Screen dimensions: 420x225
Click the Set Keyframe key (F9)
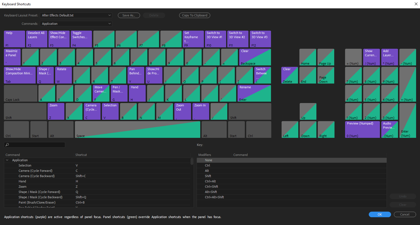[x=193, y=39]
